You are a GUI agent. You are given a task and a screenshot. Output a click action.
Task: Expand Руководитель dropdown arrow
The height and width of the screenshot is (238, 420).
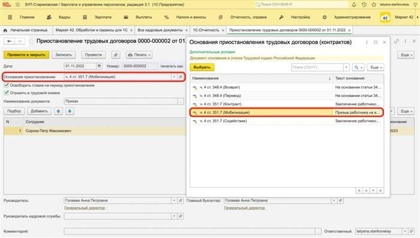click(174, 200)
